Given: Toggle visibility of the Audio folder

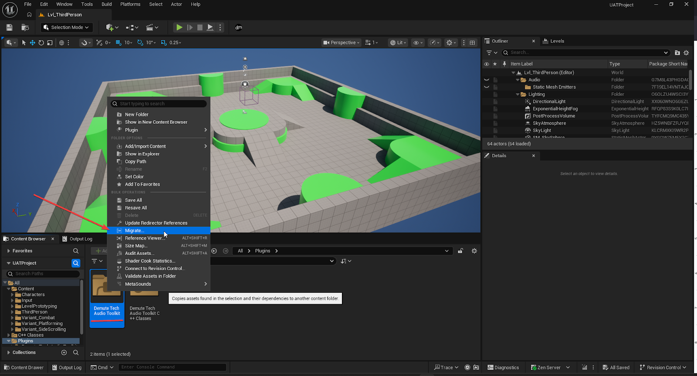Looking at the screenshot, I should (487, 80).
